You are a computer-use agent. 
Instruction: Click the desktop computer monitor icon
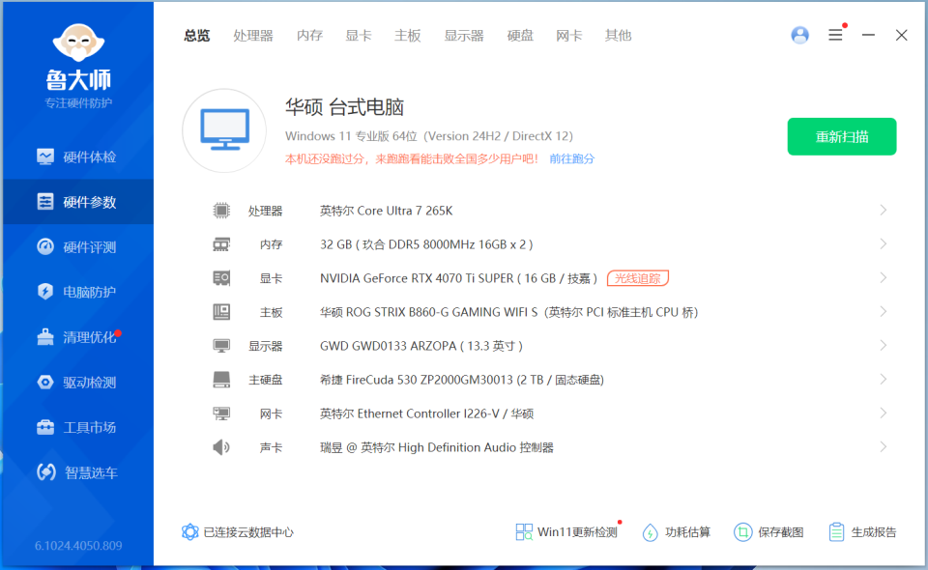click(224, 130)
